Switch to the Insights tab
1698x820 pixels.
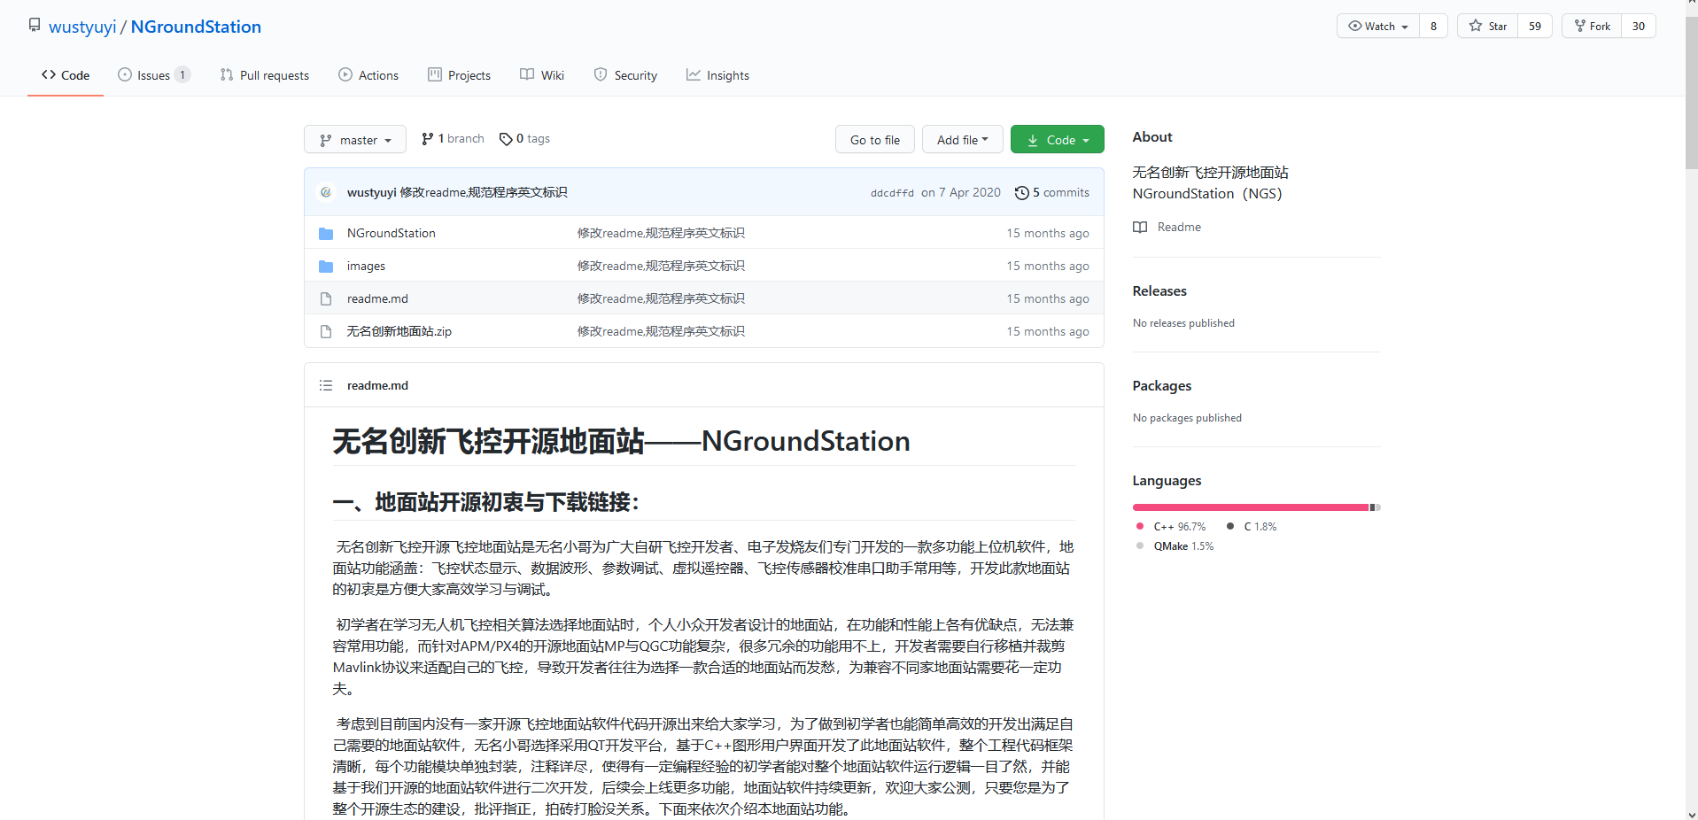718,75
